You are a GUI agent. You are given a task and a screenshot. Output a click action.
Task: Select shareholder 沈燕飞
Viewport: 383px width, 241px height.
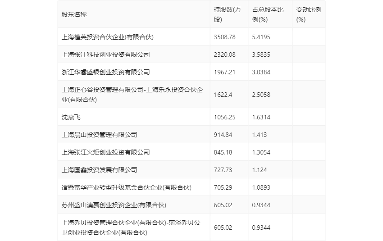[71, 117]
